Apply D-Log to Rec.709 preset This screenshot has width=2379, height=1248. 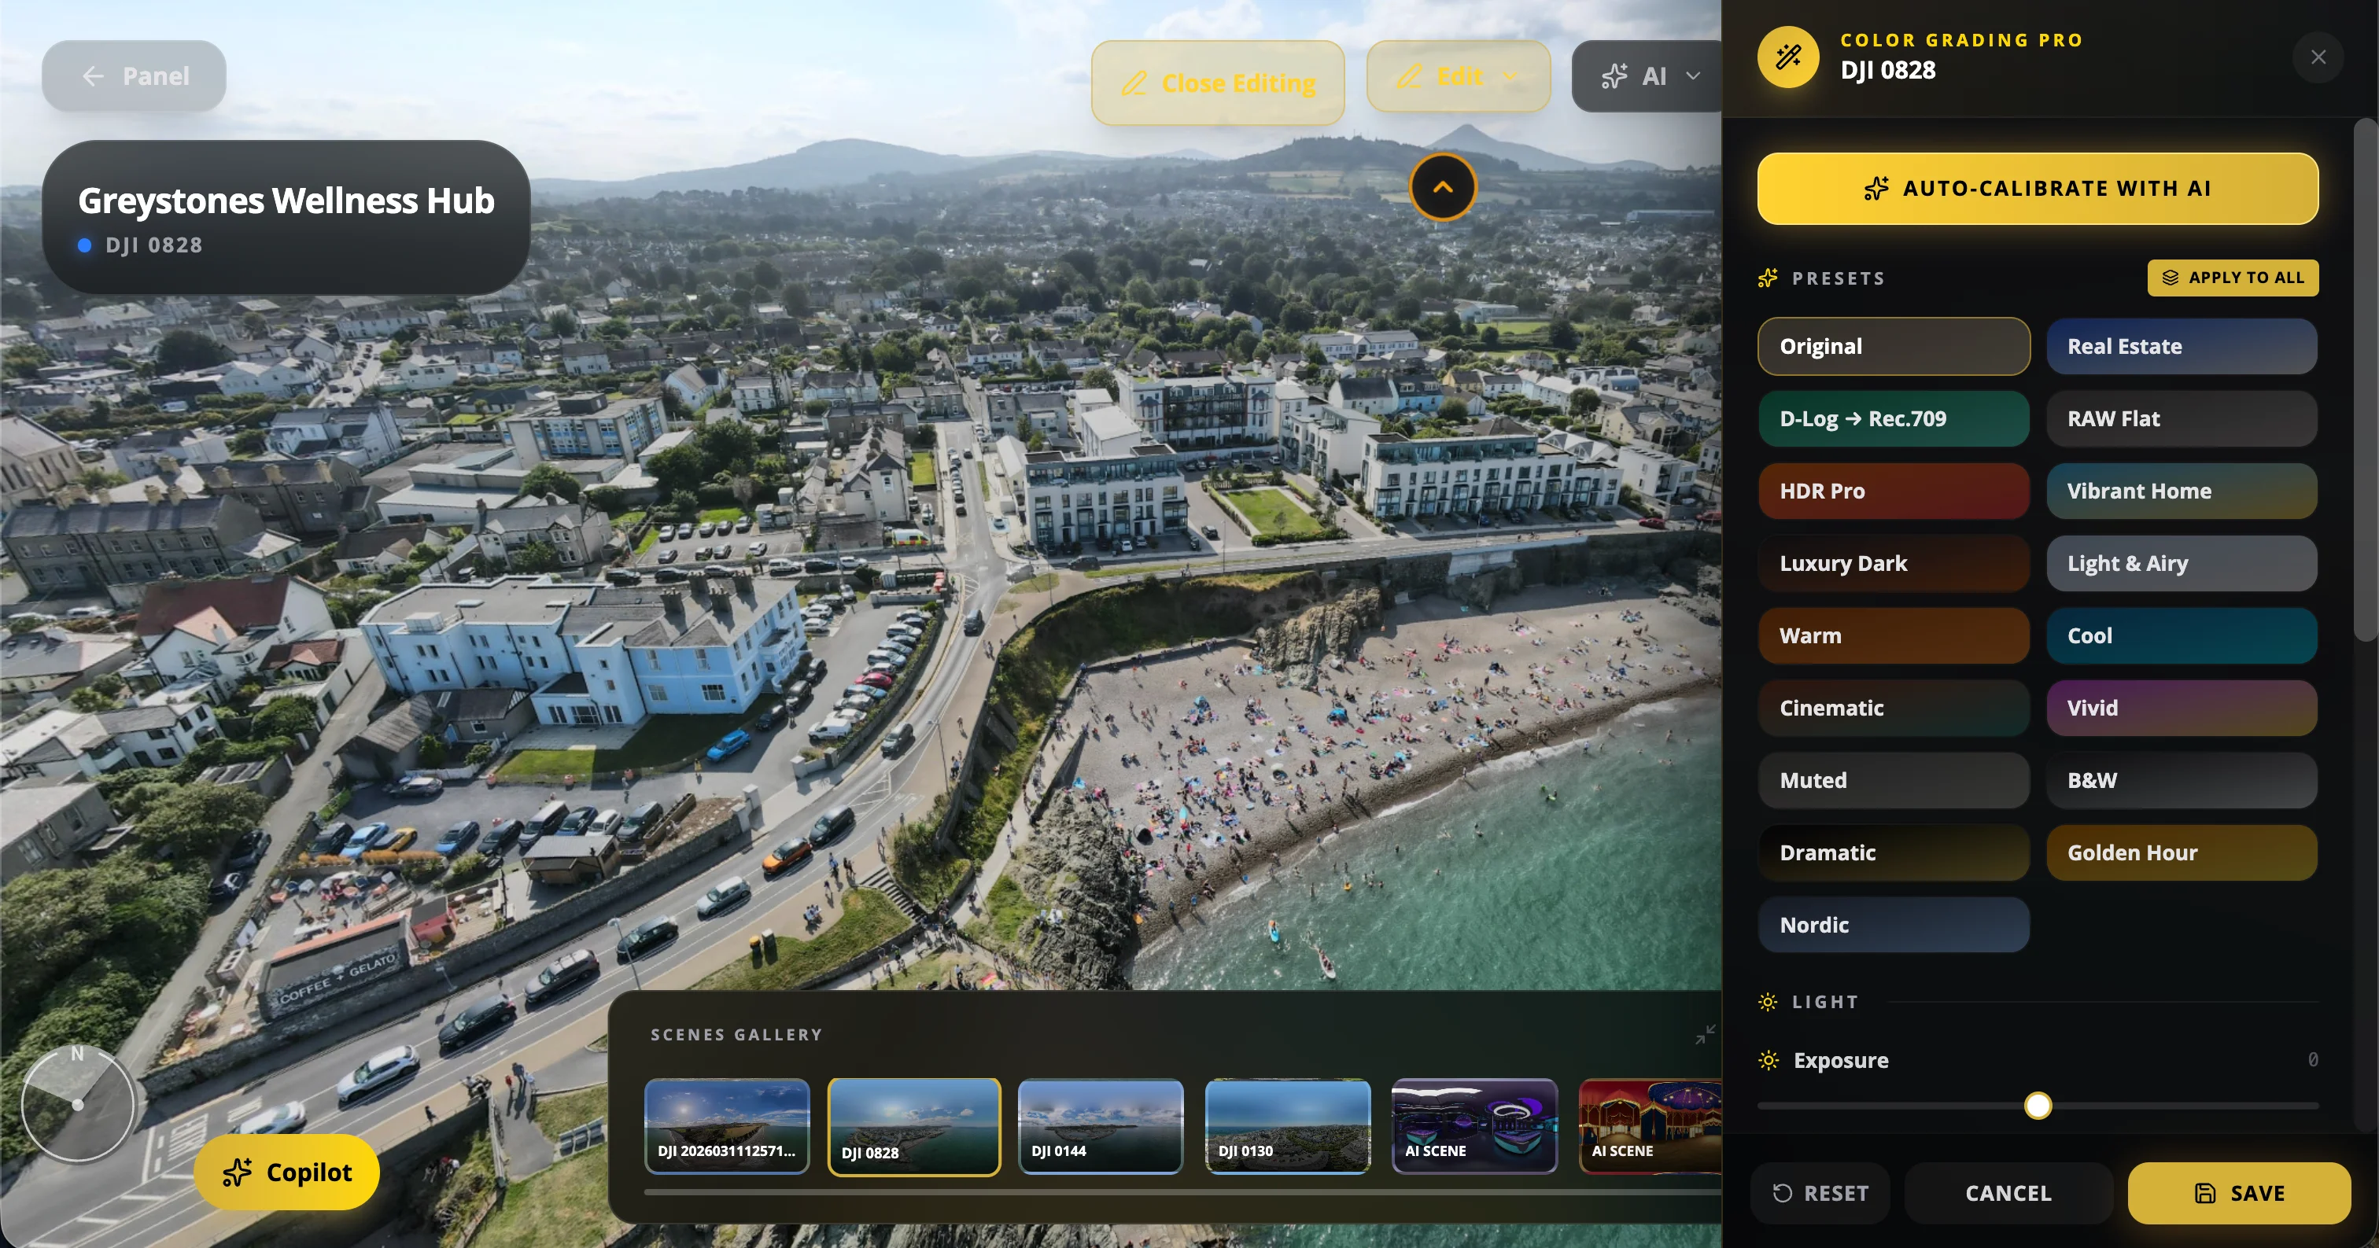[1894, 418]
